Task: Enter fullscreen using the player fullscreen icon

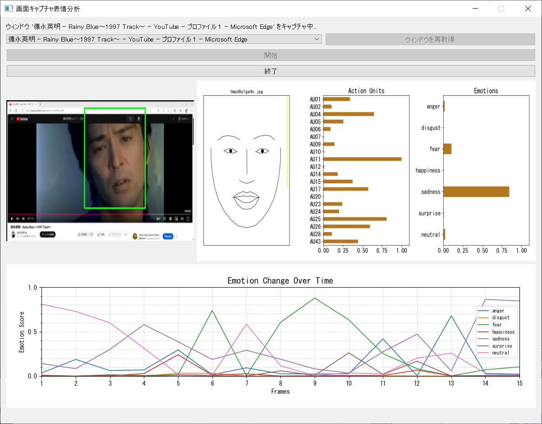Action: pos(188,219)
